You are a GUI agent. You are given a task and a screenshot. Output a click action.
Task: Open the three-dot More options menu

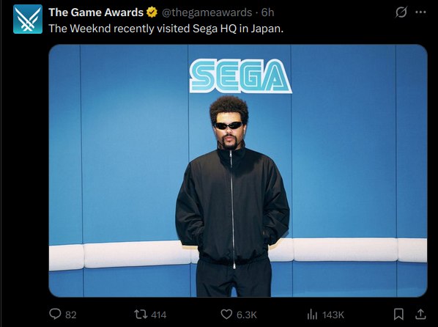click(420, 12)
